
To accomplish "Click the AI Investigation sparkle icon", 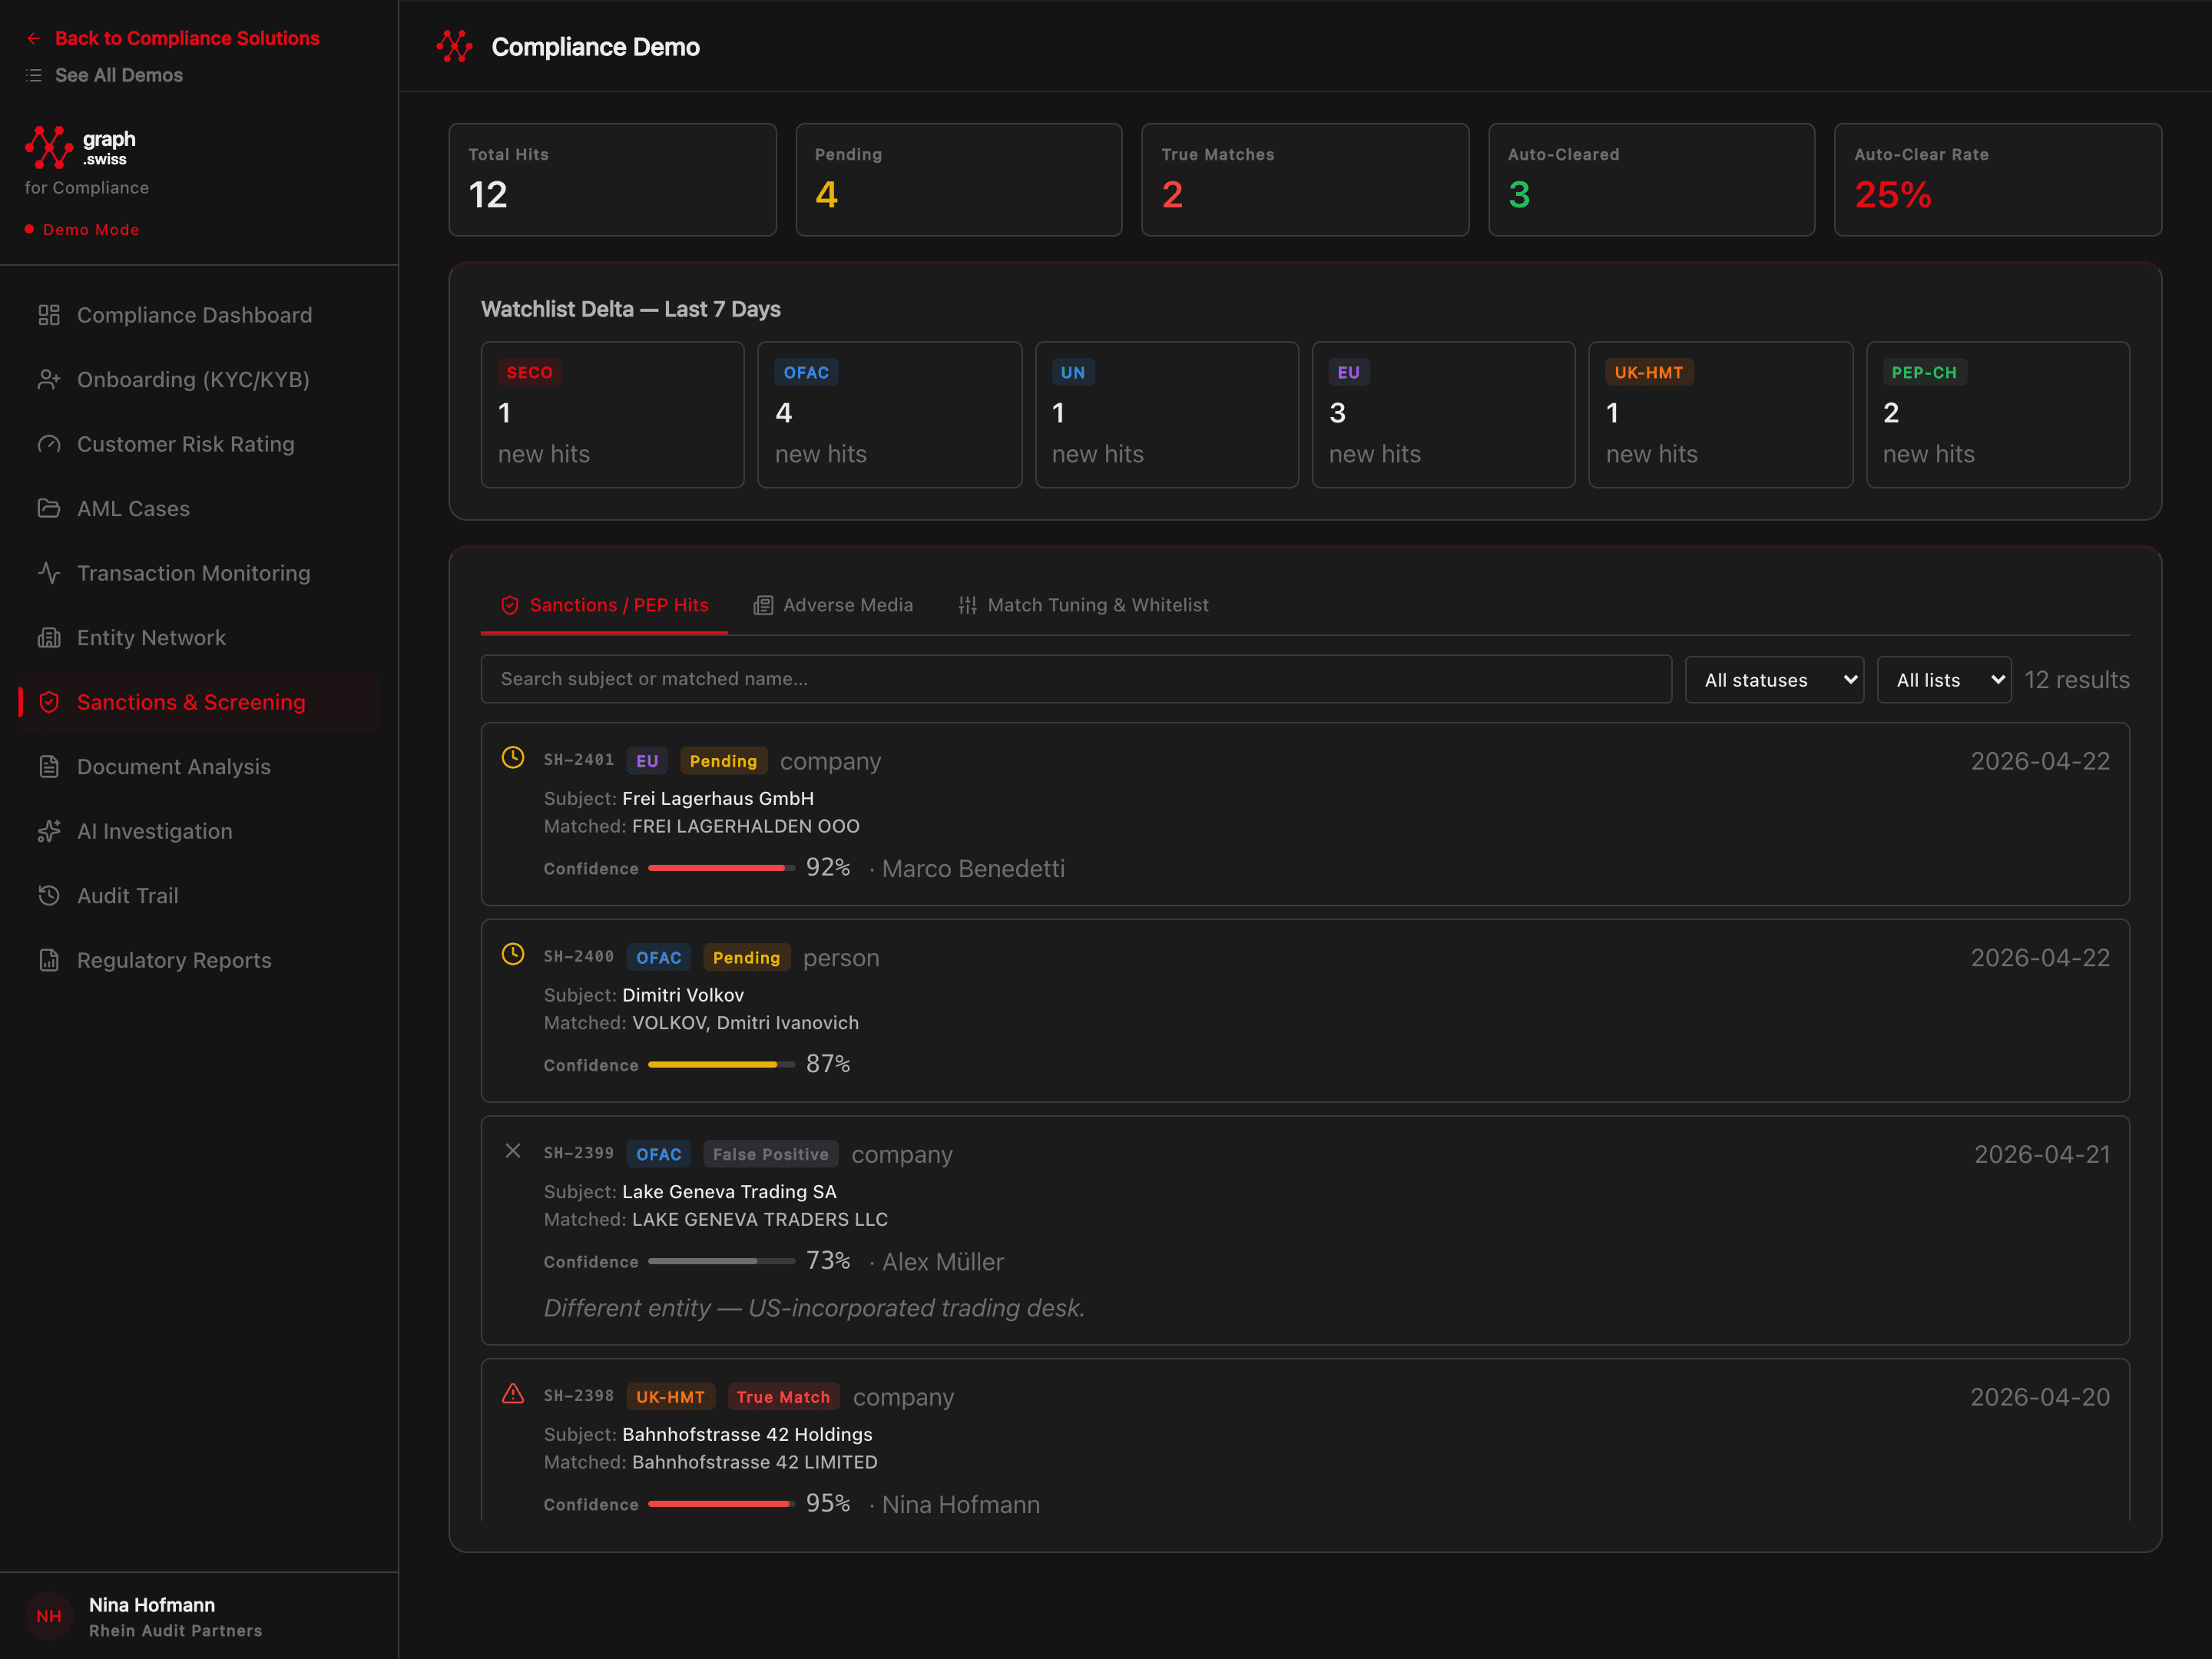I will (49, 831).
